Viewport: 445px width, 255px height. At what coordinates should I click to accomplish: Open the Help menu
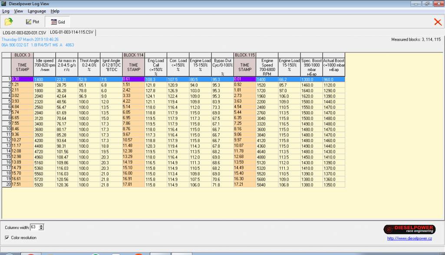(x=55, y=11)
